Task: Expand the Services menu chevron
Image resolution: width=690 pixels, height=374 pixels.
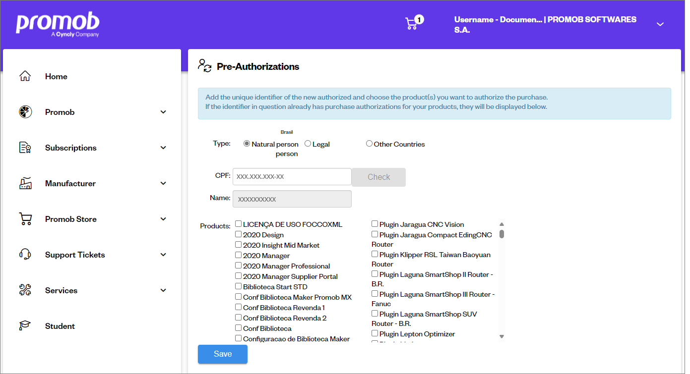Action: [164, 290]
